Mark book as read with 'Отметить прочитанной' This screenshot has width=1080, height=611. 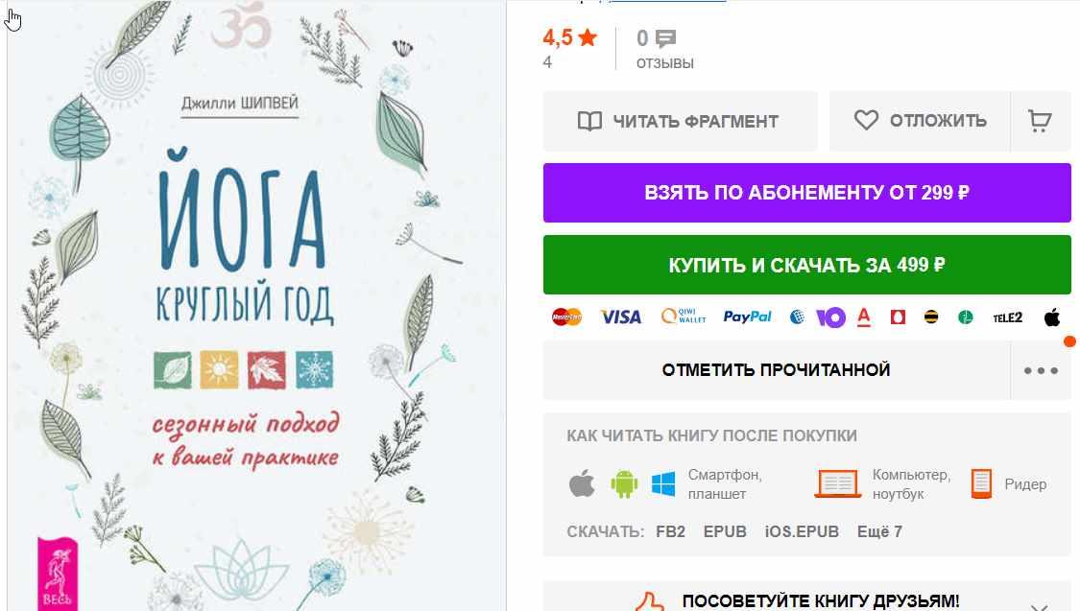(x=777, y=370)
